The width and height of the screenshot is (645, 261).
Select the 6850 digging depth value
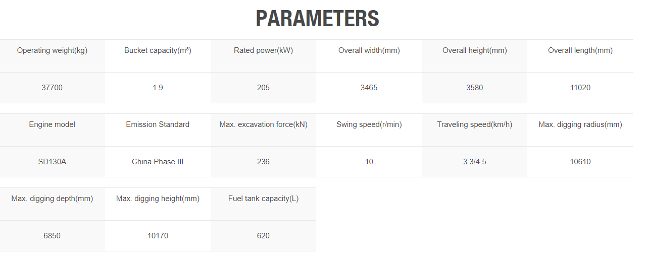[x=53, y=236]
